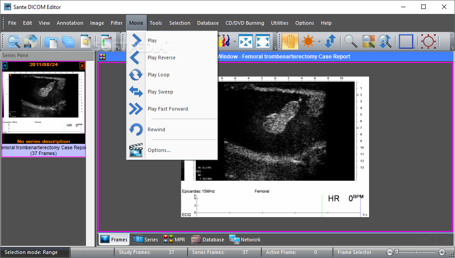Select the plain magnifier zoom tool
Screen dimensions: 455x258
[x=350, y=41]
